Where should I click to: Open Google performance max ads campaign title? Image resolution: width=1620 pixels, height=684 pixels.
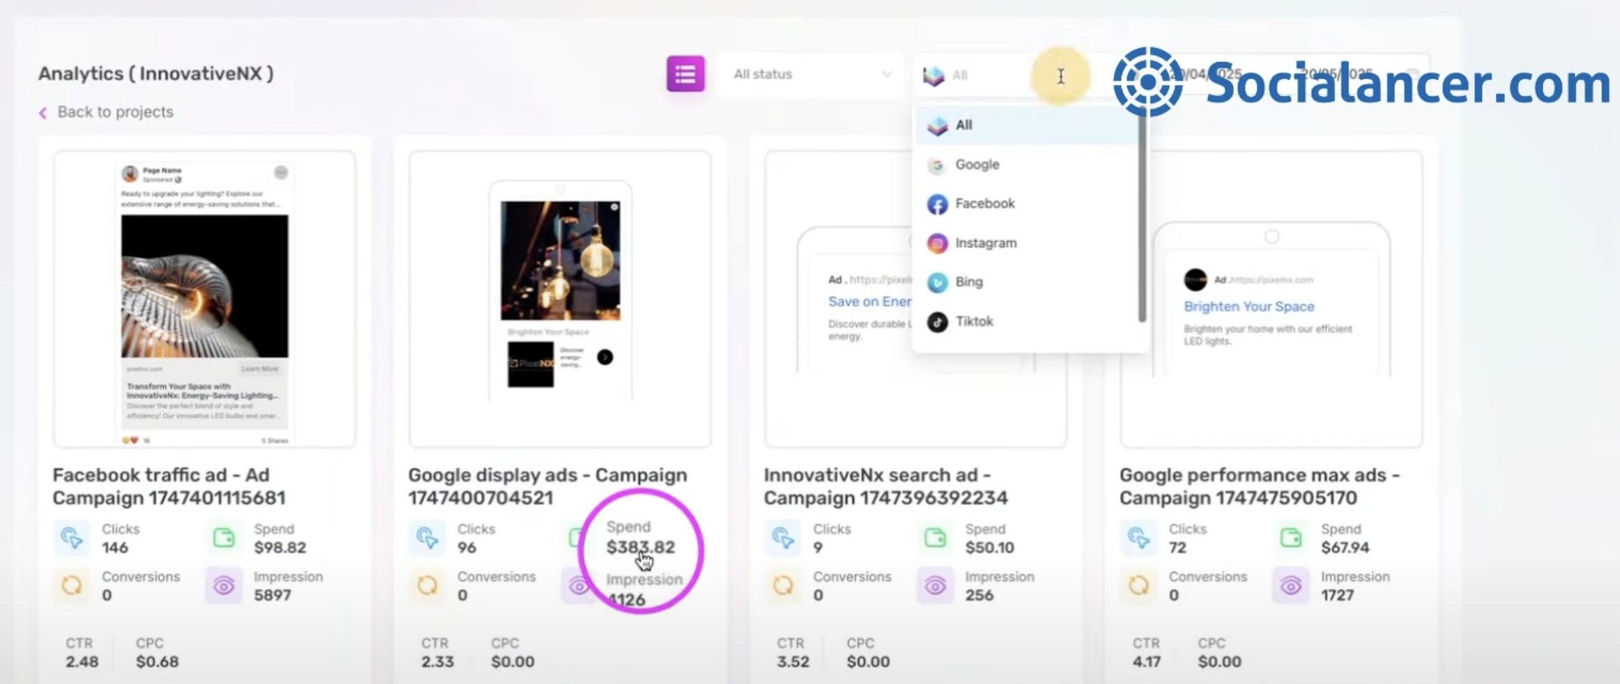1259,486
